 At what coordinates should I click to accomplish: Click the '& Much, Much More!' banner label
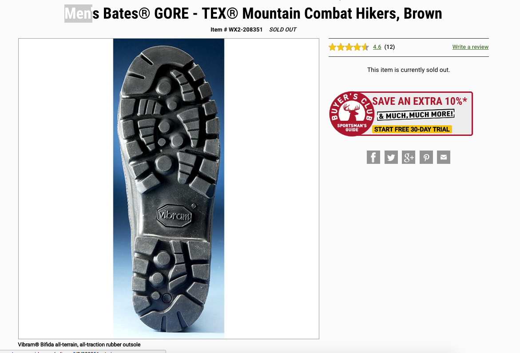point(416,115)
